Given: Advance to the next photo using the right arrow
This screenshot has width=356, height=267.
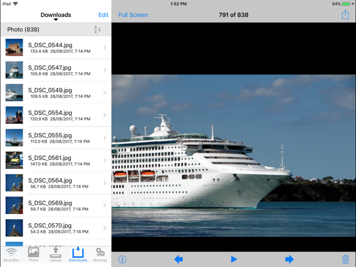Looking at the screenshot, I should click(289, 259).
